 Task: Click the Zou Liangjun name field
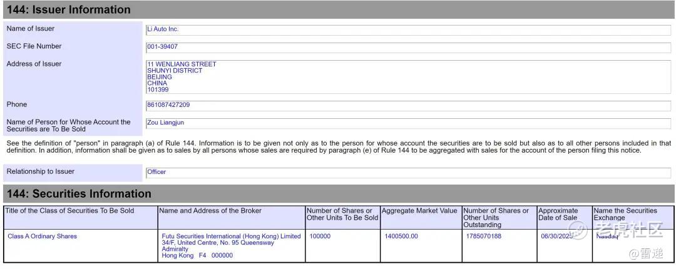point(408,123)
